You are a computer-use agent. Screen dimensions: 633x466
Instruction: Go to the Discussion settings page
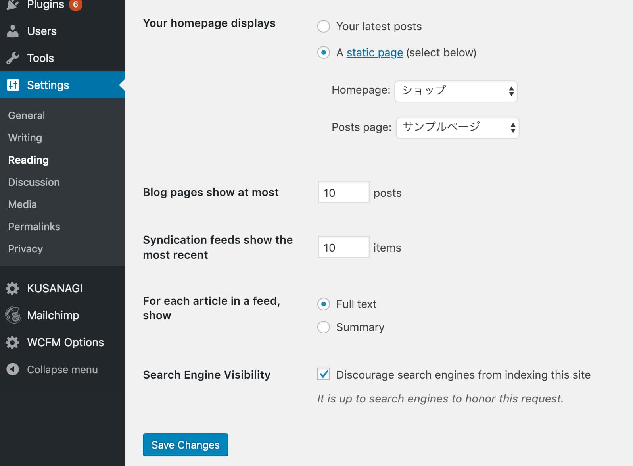[34, 182]
